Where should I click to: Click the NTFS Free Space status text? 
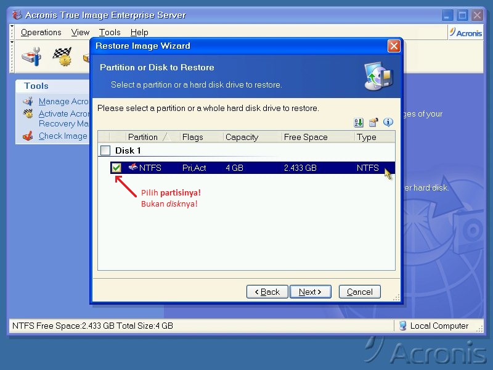coord(93,326)
